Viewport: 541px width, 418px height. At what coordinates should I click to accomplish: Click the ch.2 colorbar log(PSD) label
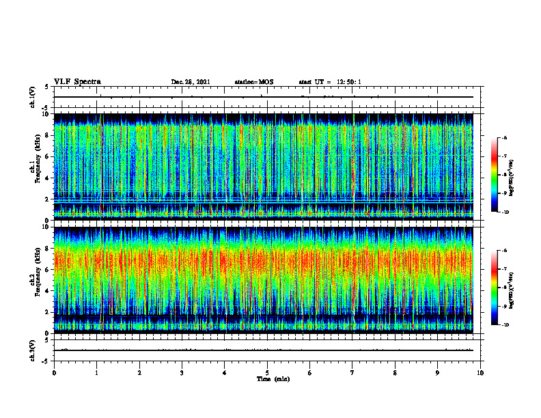coord(512,291)
